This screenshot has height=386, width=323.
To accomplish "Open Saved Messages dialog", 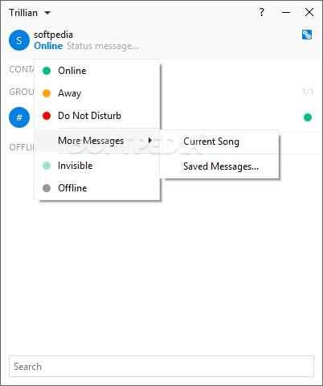I will pyautogui.click(x=219, y=166).
